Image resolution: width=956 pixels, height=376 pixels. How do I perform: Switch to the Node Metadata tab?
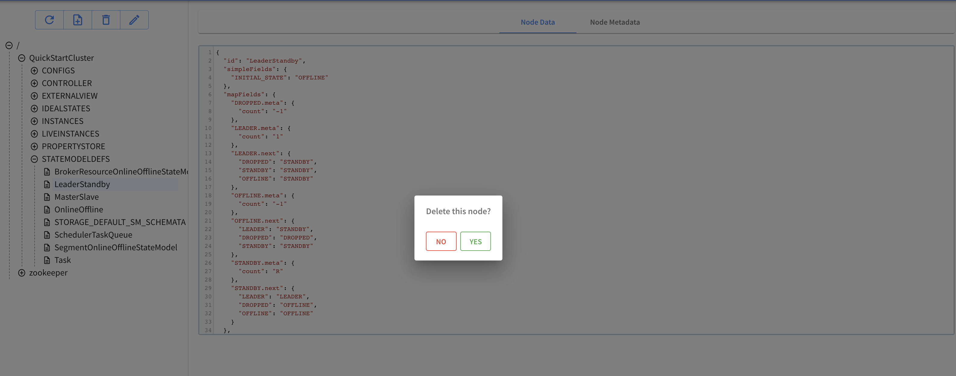point(614,22)
